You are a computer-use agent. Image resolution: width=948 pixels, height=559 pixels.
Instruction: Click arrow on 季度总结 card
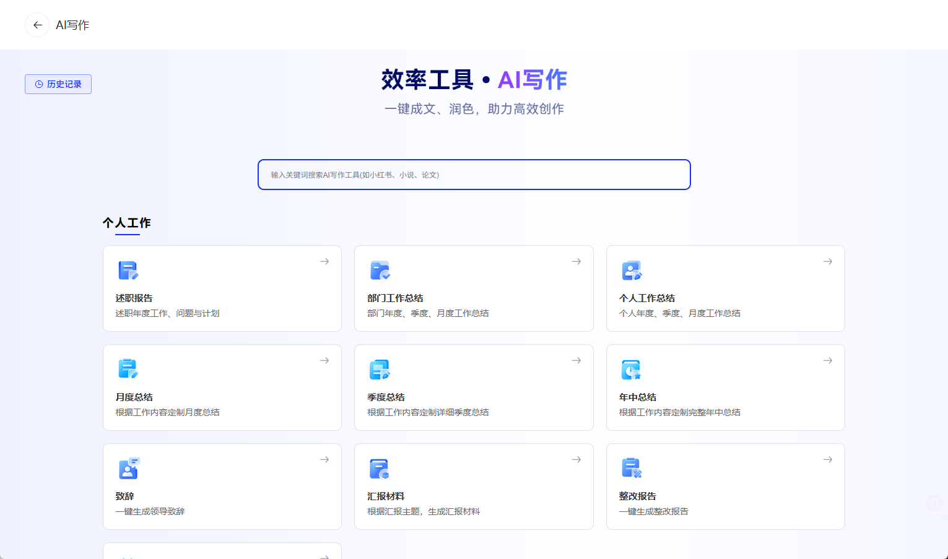click(x=576, y=360)
